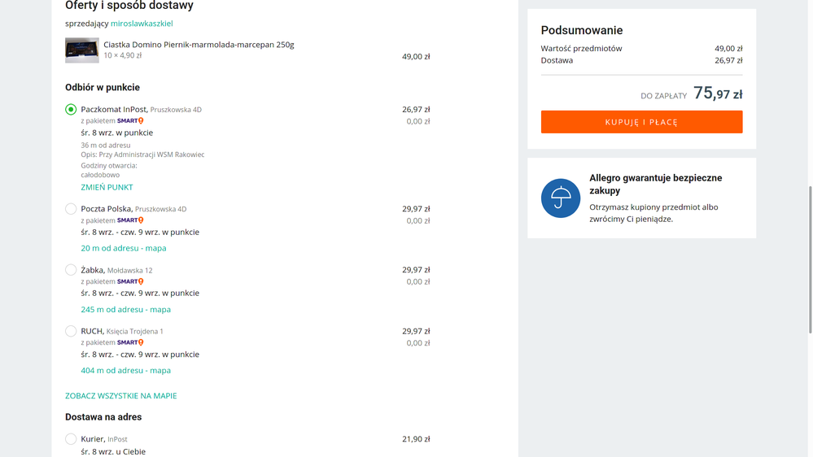The height and width of the screenshot is (457, 813).
Task: Choose Kurier InPost delivery radio button
Action: (71, 439)
